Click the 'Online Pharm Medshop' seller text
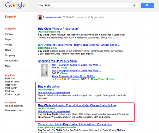 coord(103,79)
